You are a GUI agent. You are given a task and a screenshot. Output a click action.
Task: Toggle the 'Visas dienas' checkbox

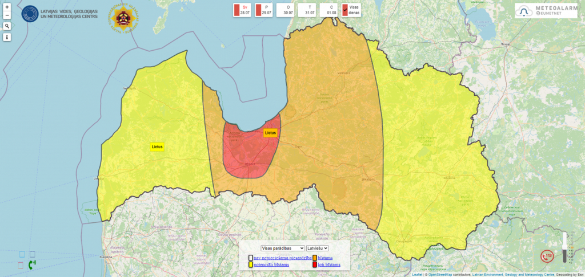pos(345,10)
